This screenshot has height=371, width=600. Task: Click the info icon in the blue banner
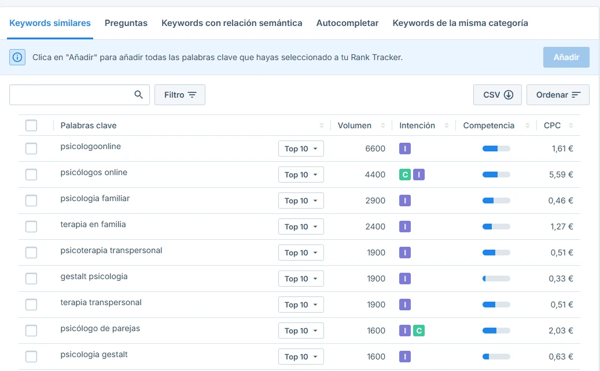coord(17,57)
